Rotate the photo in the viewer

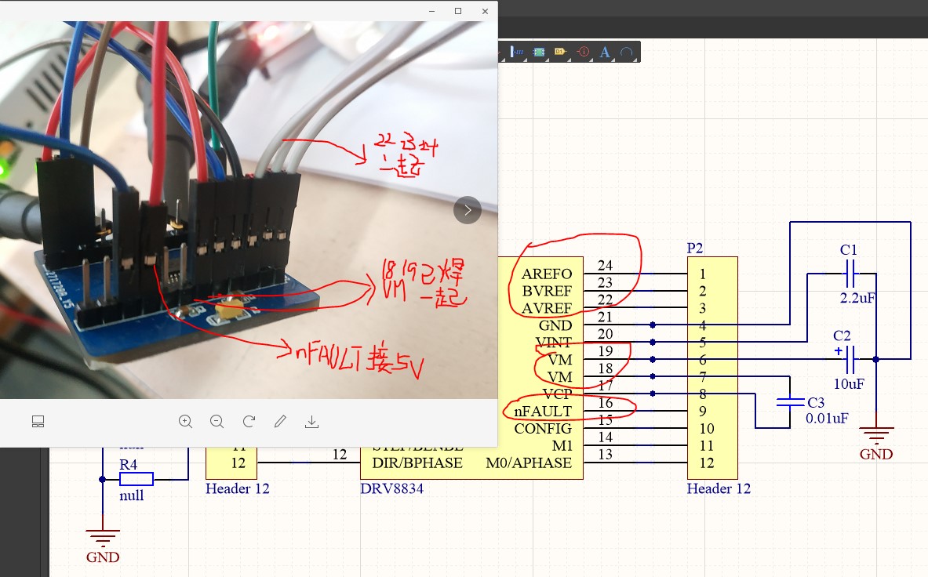click(x=249, y=422)
